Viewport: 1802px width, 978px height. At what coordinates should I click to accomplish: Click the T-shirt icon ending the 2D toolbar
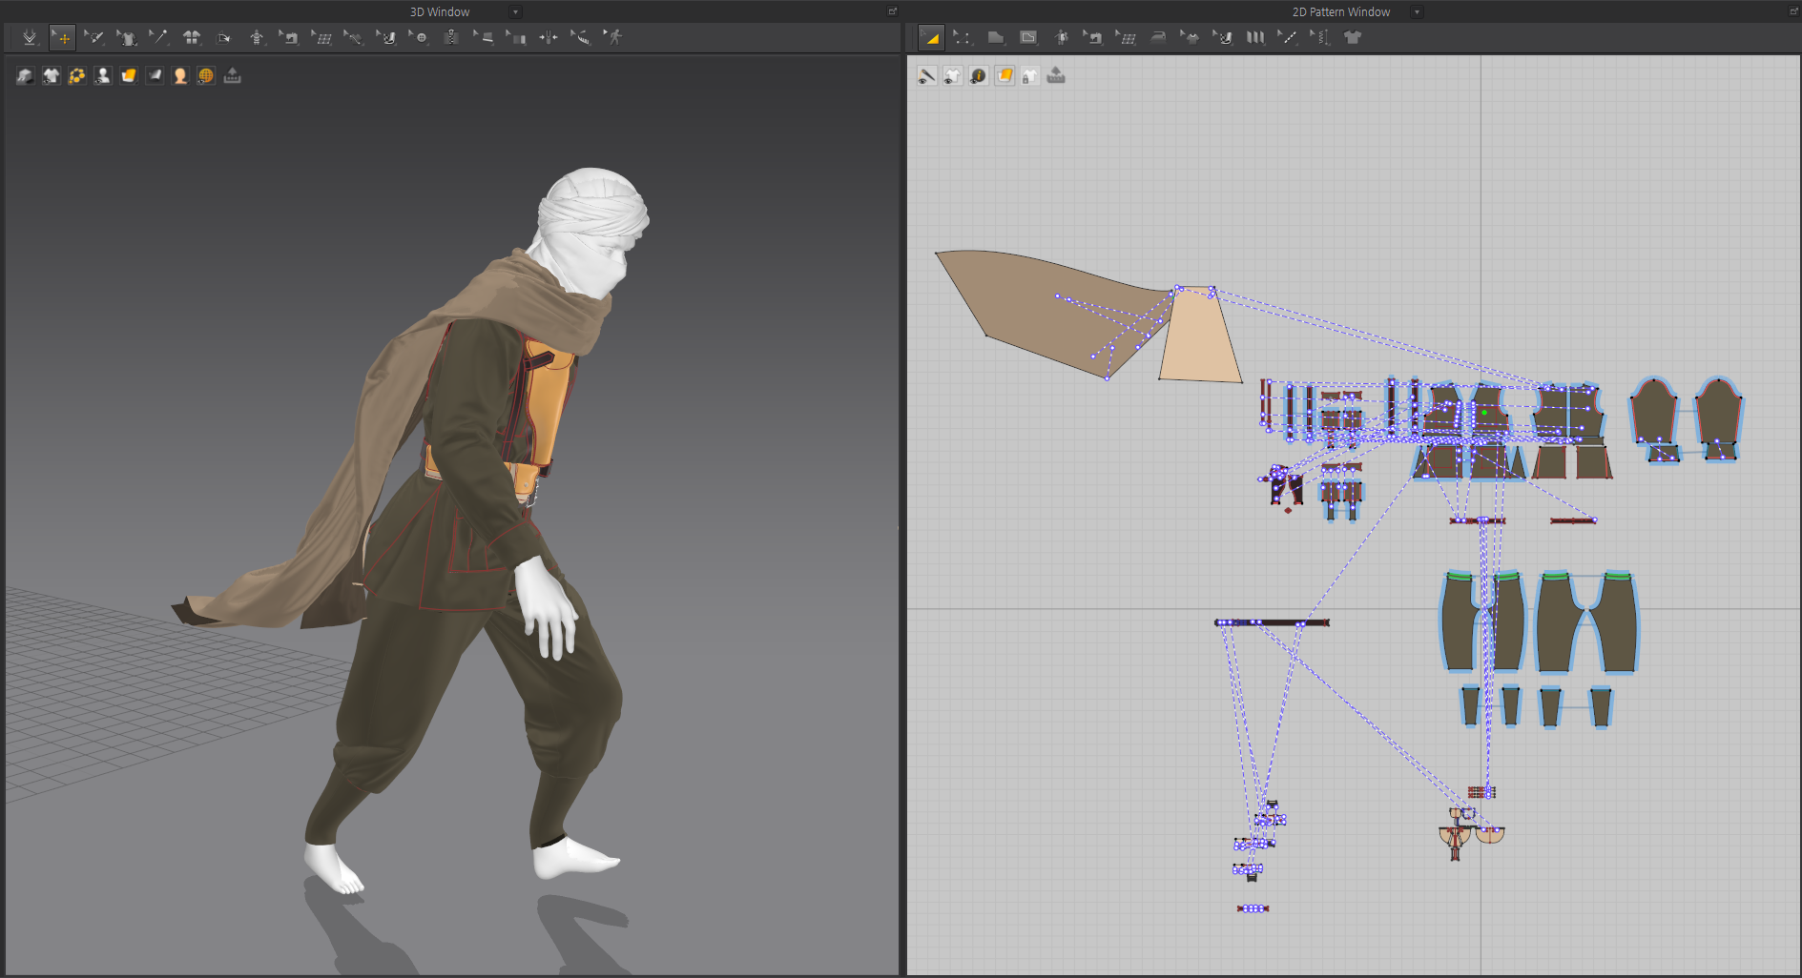pos(1353,37)
